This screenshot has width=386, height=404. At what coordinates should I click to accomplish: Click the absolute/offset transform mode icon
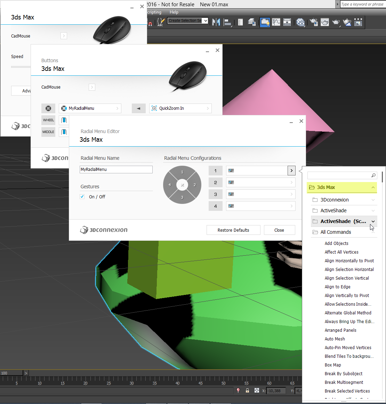[257, 390]
